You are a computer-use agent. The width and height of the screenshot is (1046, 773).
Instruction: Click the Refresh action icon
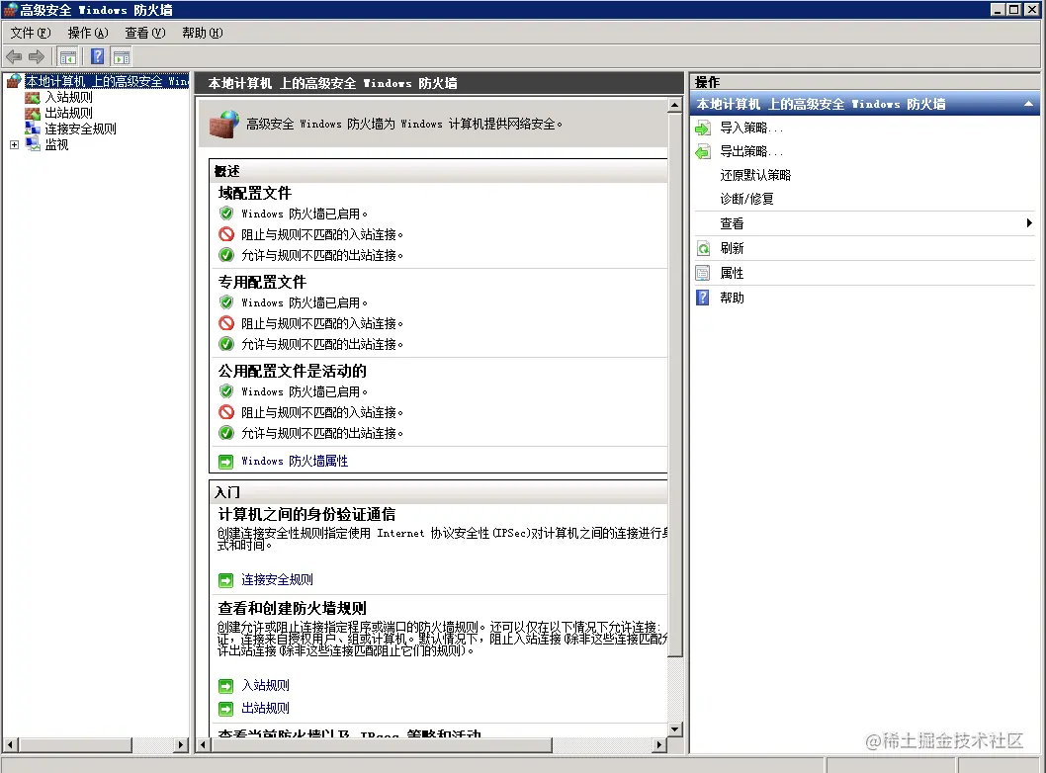[703, 249]
